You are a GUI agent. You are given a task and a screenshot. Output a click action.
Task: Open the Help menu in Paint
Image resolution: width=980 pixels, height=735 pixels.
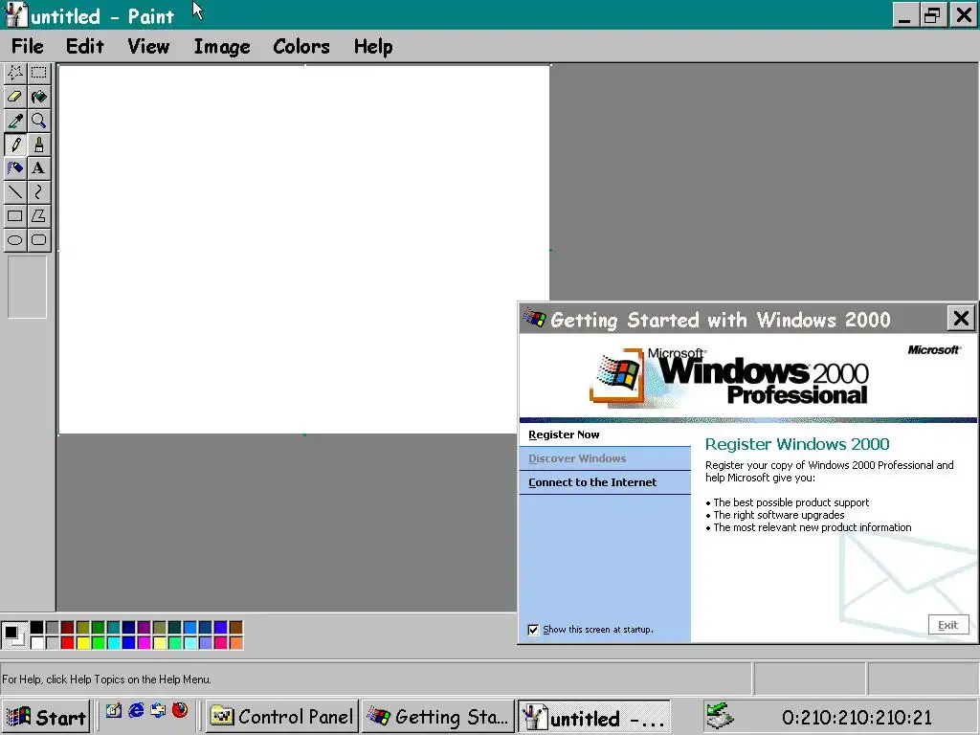tap(373, 46)
